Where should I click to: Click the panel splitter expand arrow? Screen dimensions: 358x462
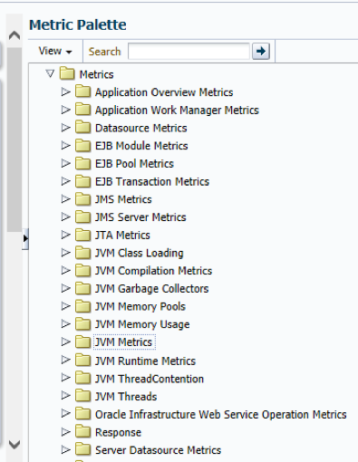pos(25,238)
